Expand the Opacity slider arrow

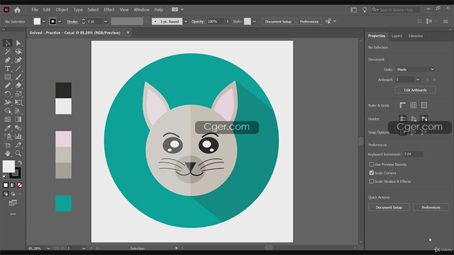click(228, 22)
